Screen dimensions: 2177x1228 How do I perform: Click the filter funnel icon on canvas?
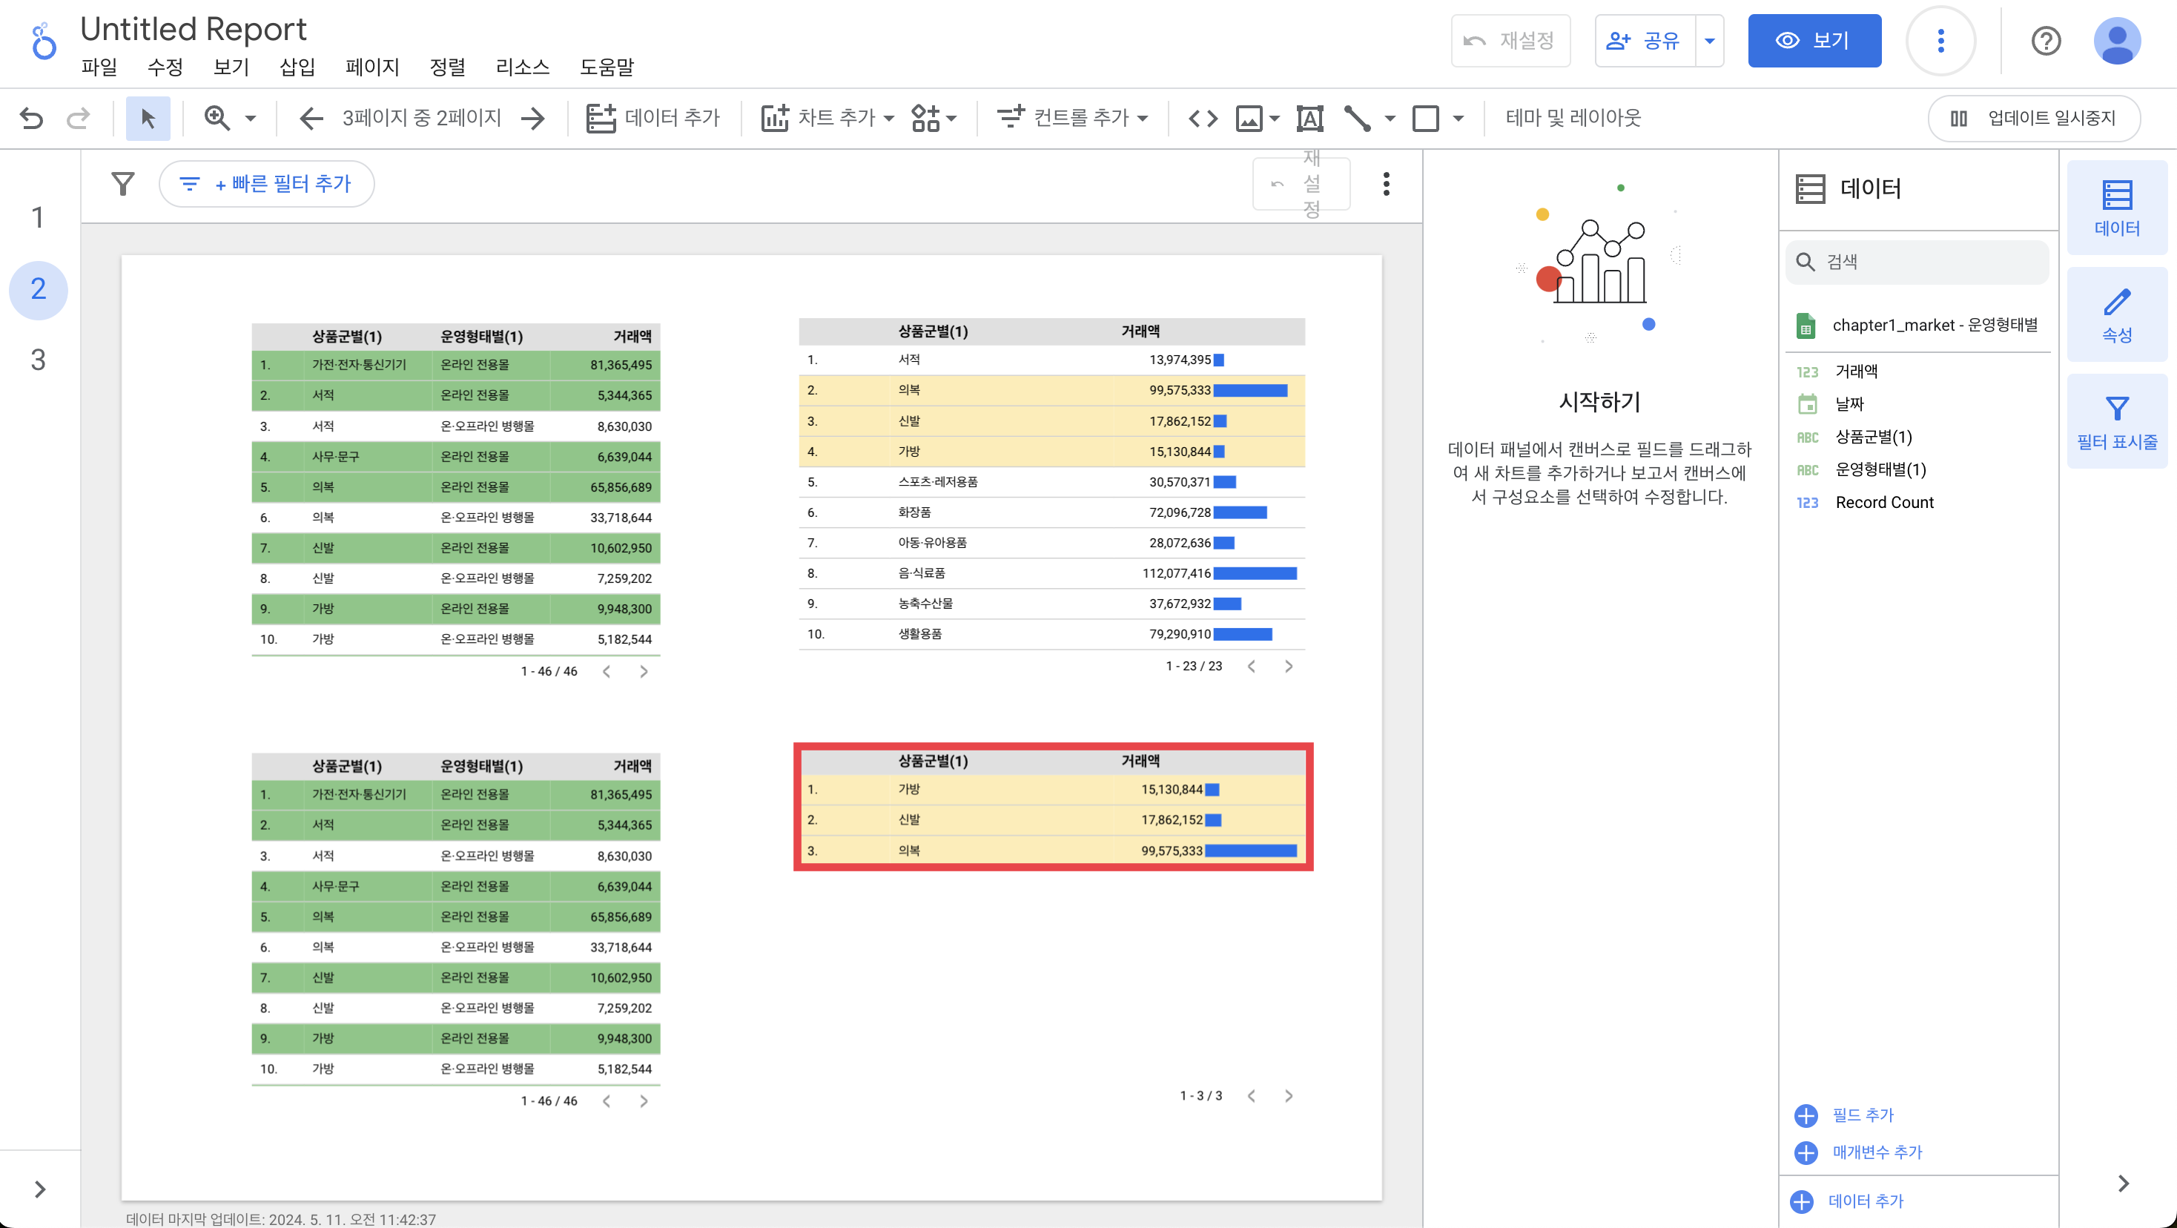tap(123, 183)
